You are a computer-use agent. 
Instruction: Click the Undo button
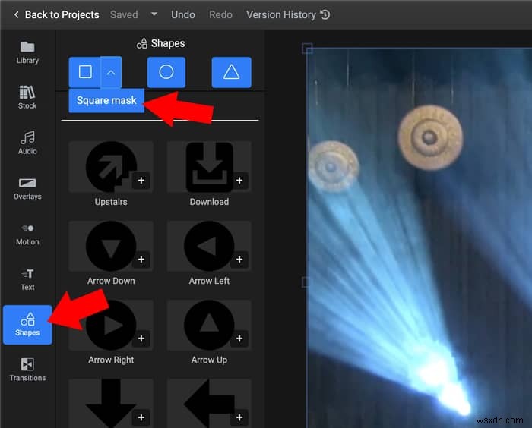[183, 14]
